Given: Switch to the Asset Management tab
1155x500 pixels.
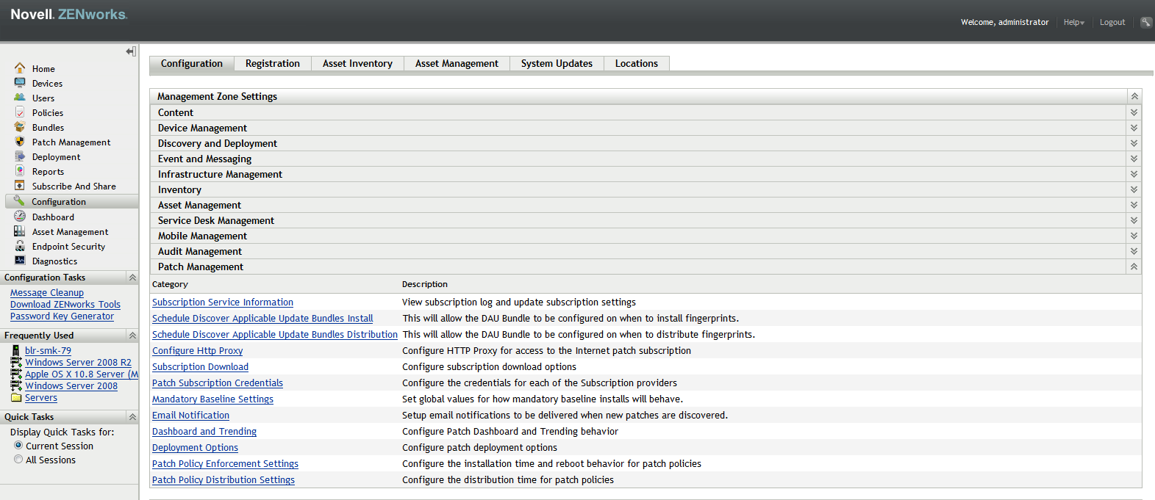Looking at the screenshot, I should click(x=457, y=64).
